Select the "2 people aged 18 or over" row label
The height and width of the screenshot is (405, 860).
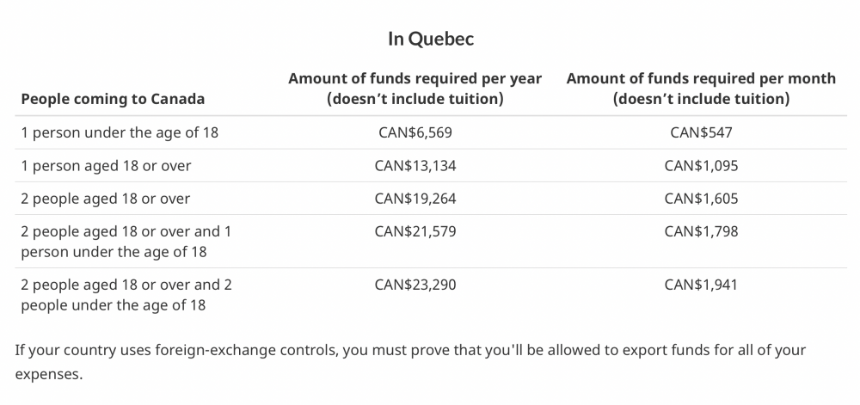(106, 199)
